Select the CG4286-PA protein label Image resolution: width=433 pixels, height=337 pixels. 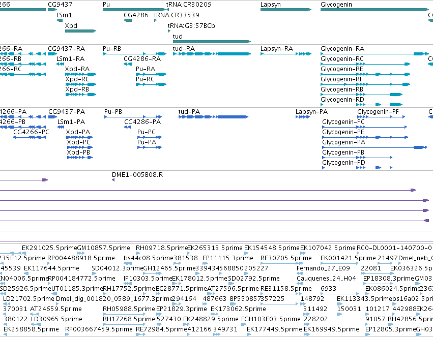(142, 122)
